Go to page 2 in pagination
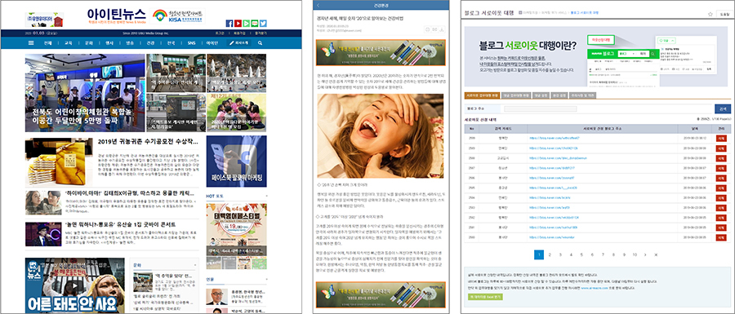This screenshot has height=314, width=735. pos(550,254)
